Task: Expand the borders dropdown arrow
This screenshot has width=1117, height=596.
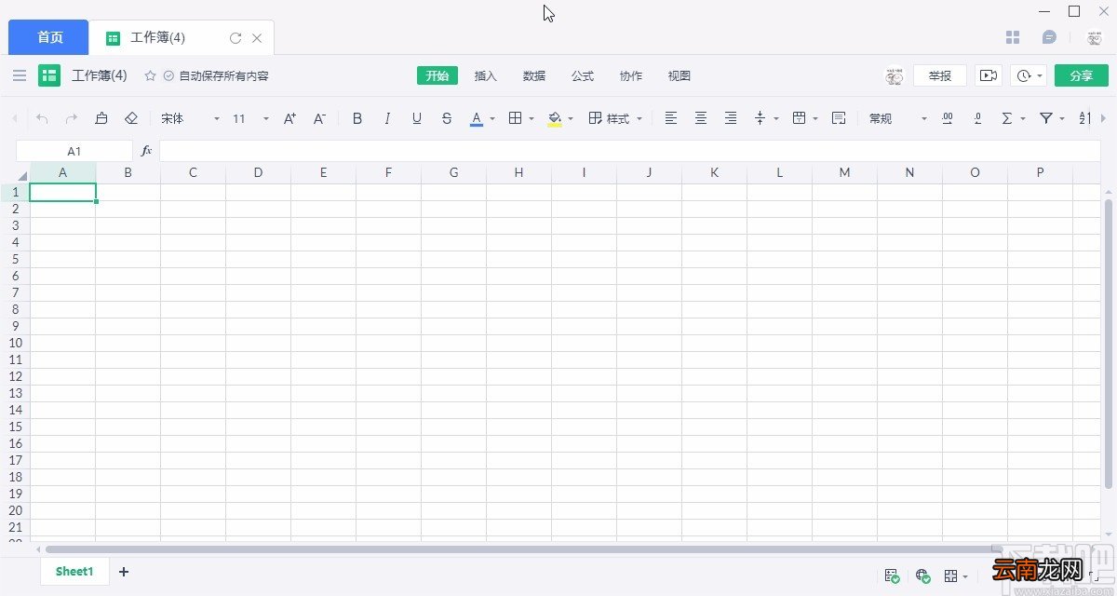Action: (x=532, y=119)
